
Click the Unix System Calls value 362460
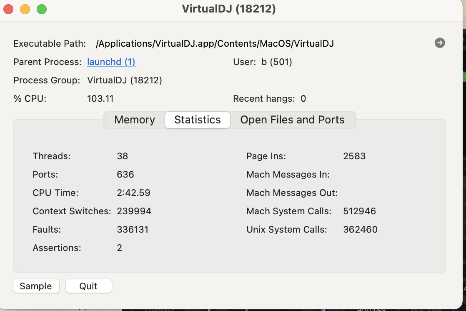pyautogui.click(x=360, y=230)
